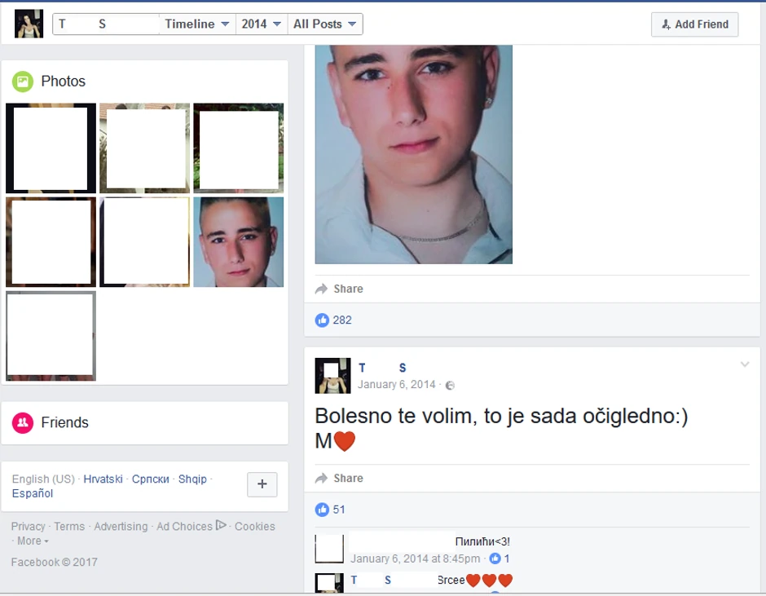Open Friends section via pink friends icon
The height and width of the screenshot is (596, 766).
(20, 422)
